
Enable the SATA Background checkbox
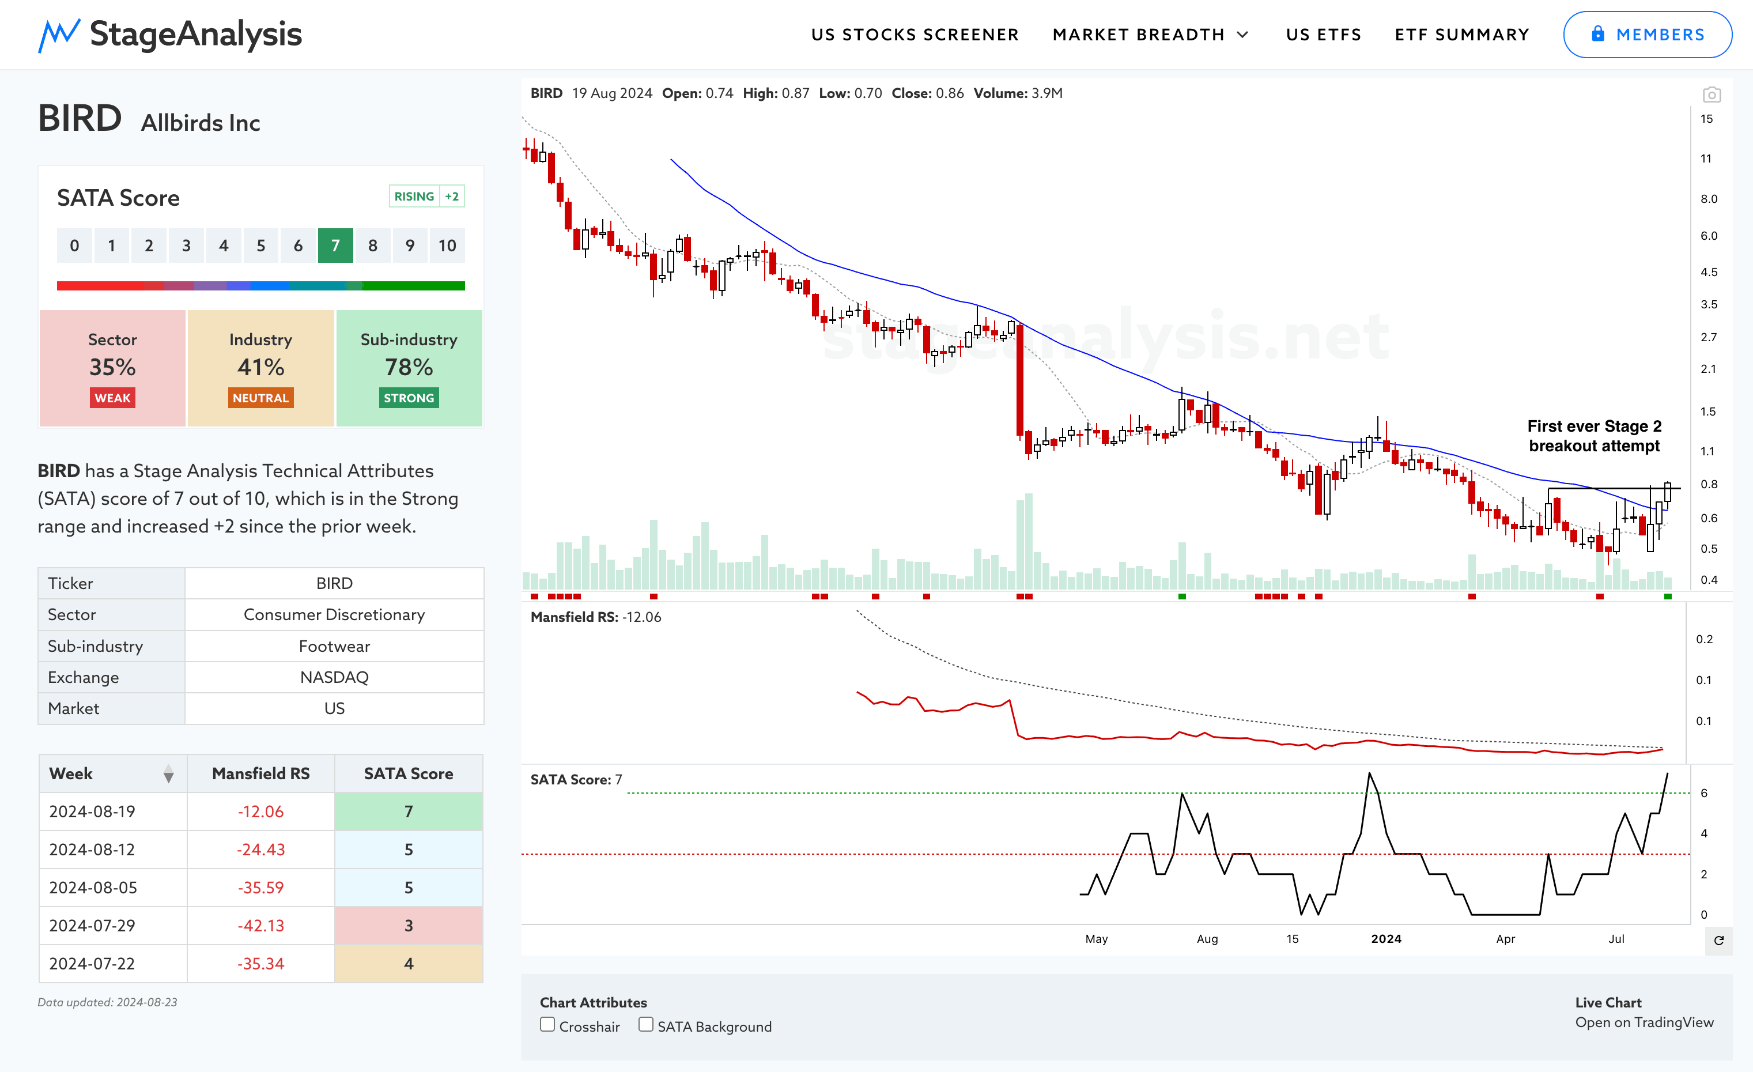(645, 1024)
